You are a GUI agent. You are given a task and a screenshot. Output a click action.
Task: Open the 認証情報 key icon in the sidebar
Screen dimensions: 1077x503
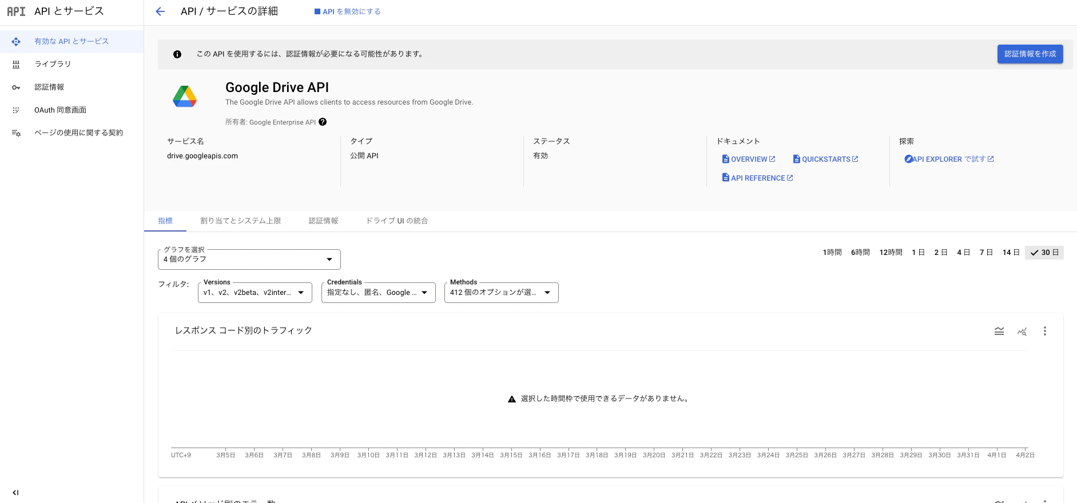click(x=16, y=87)
